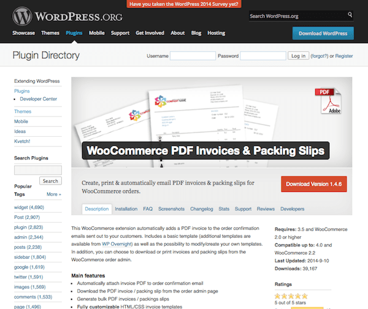
Task: Click the '5 out of 5 stars' text
Action: (x=290, y=303)
